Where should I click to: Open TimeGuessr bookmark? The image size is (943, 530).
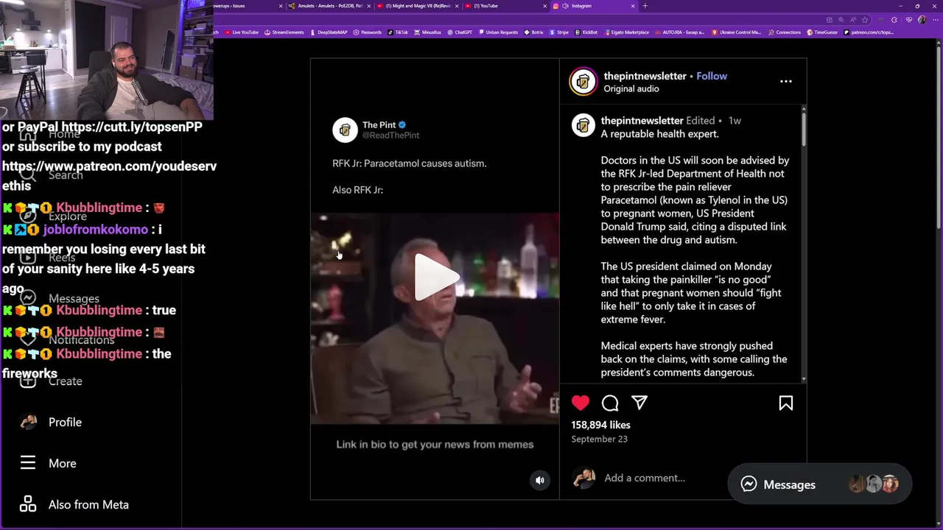[x=823, y=32]
